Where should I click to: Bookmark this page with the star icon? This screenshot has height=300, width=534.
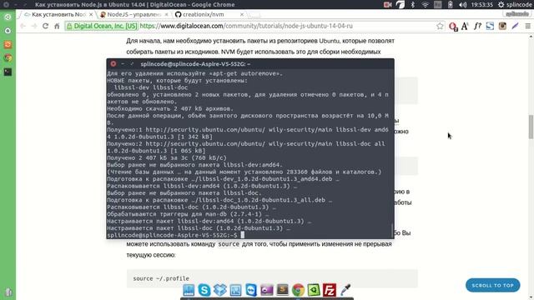(440, 26)
